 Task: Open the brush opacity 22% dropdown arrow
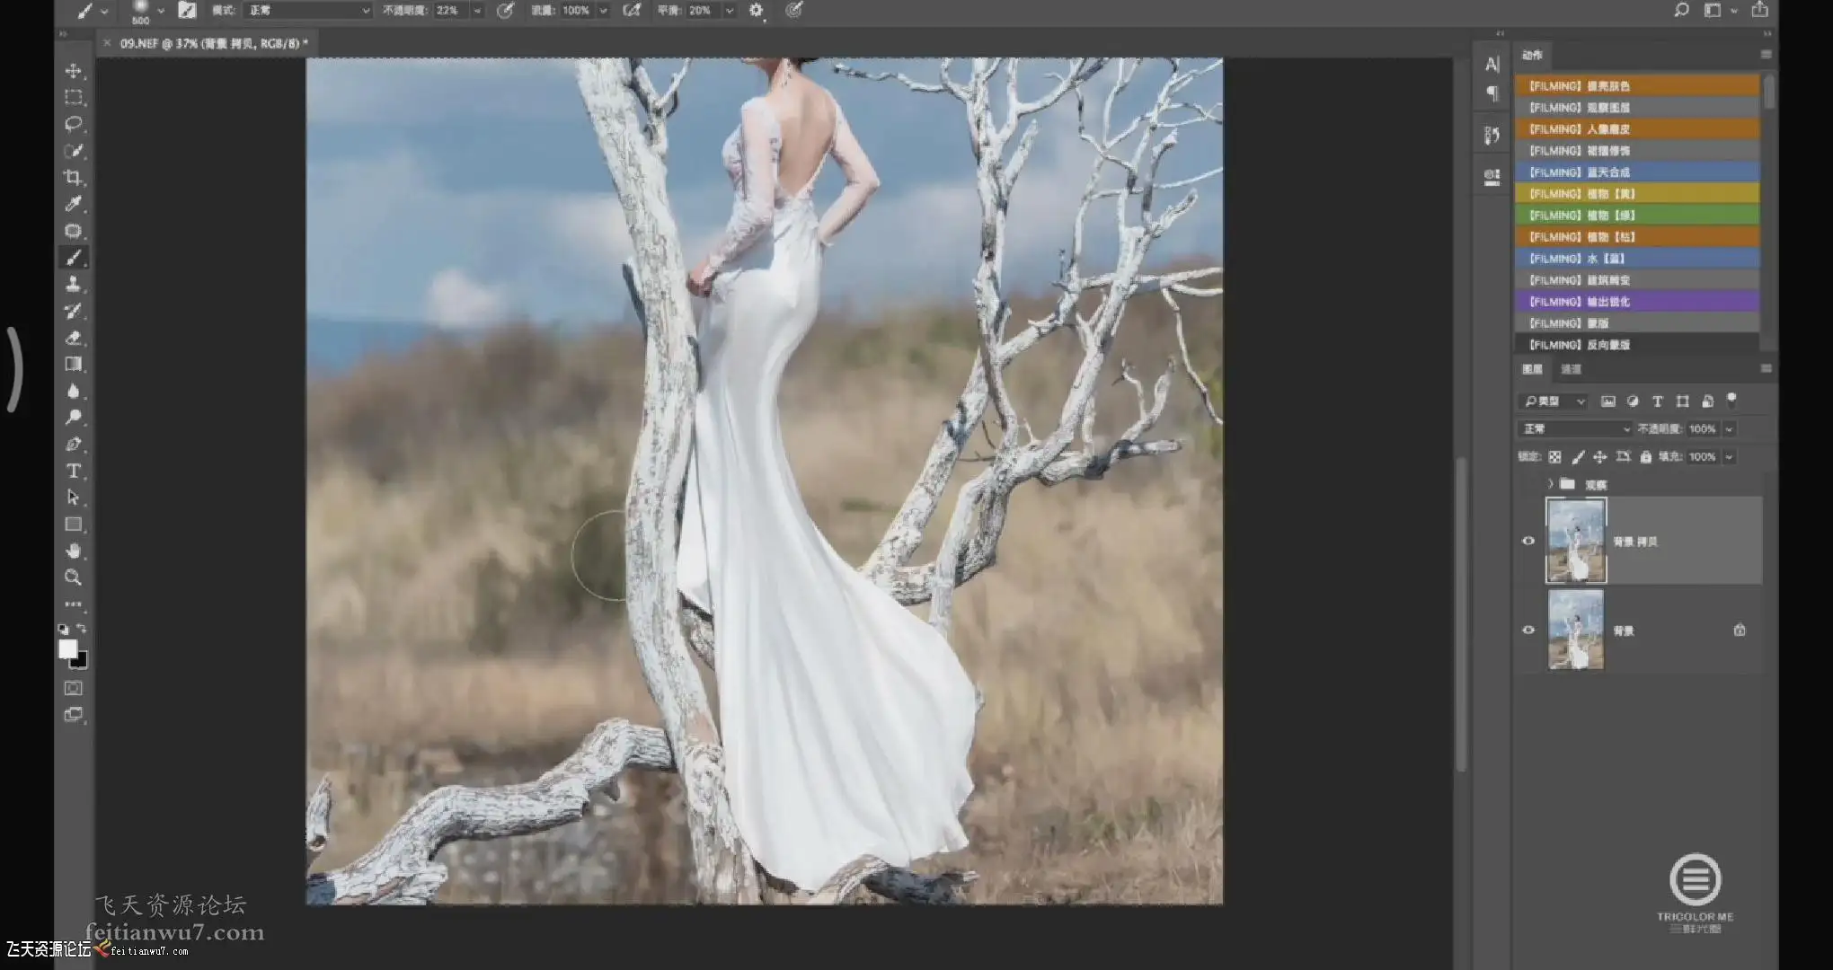point(476,11)
